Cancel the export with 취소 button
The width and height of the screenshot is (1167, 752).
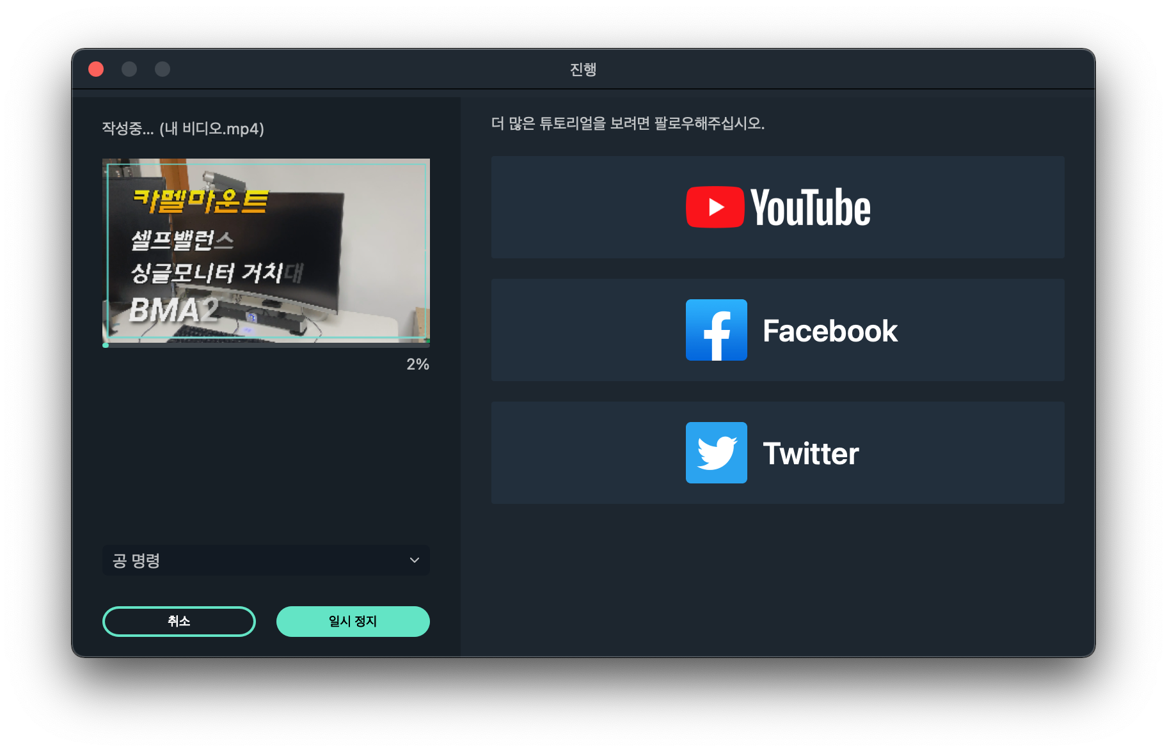pyautogui.click(x=179, y=622)
